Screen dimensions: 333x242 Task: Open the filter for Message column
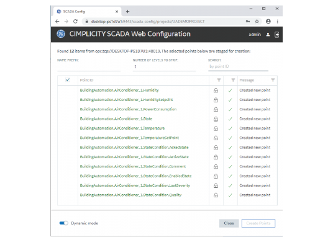(x=273, y=80)
